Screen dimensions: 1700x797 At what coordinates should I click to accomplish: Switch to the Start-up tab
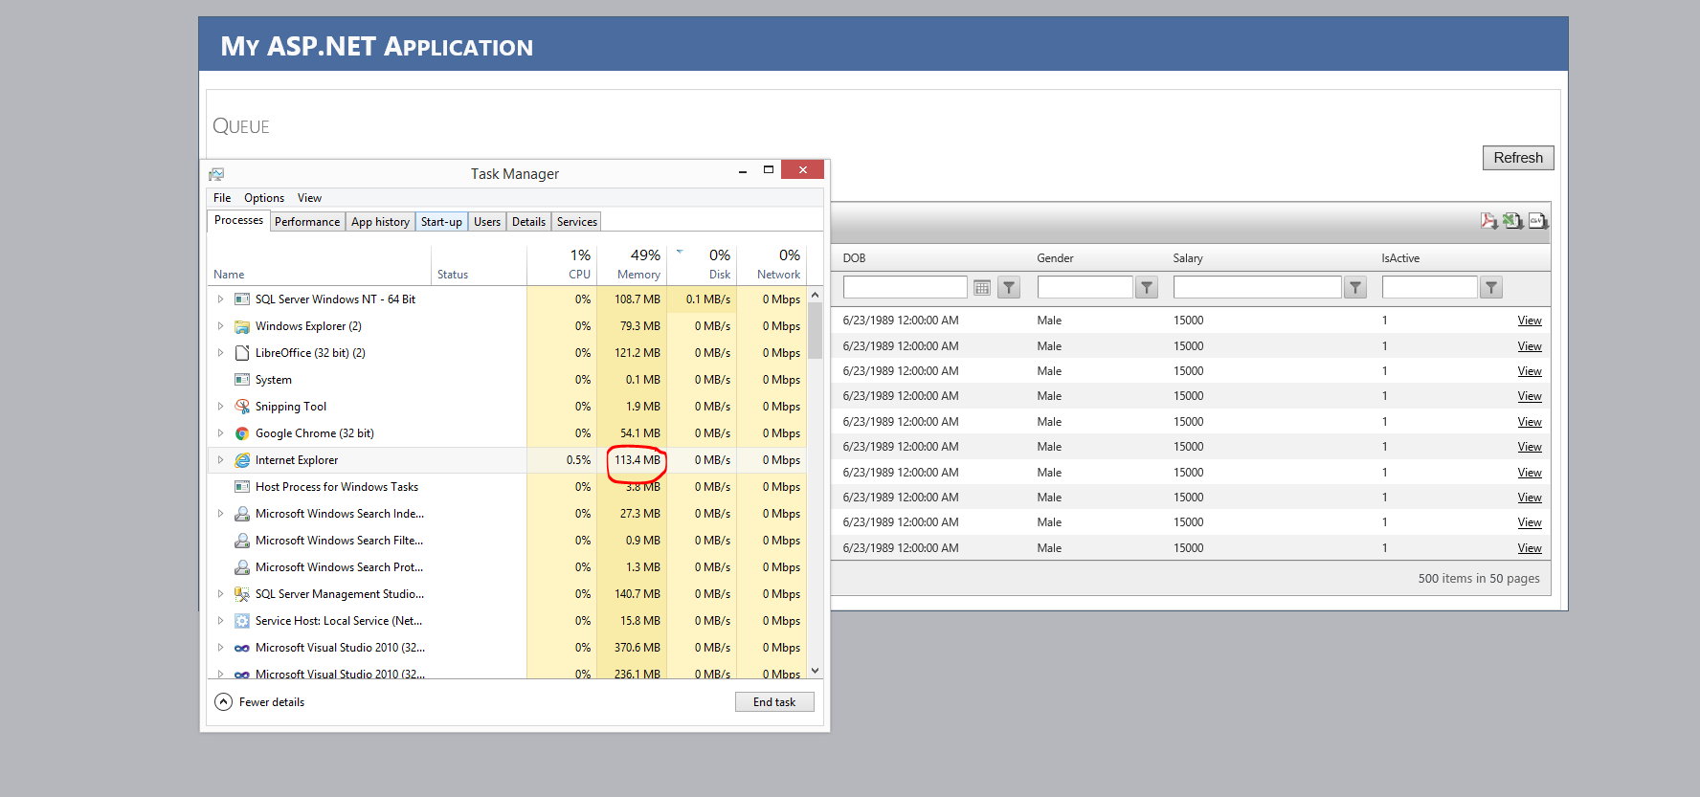(x=441, y=222)
